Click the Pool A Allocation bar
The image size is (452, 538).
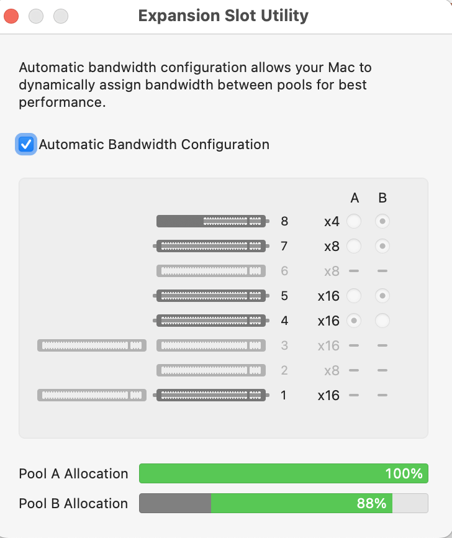coord(283,473)
